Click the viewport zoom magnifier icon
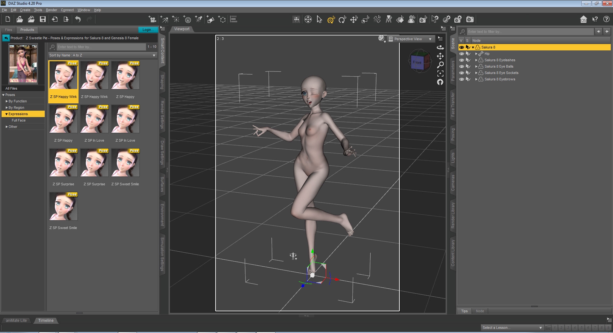The width and height of the screenshot is (613, 333). [440, 65]
